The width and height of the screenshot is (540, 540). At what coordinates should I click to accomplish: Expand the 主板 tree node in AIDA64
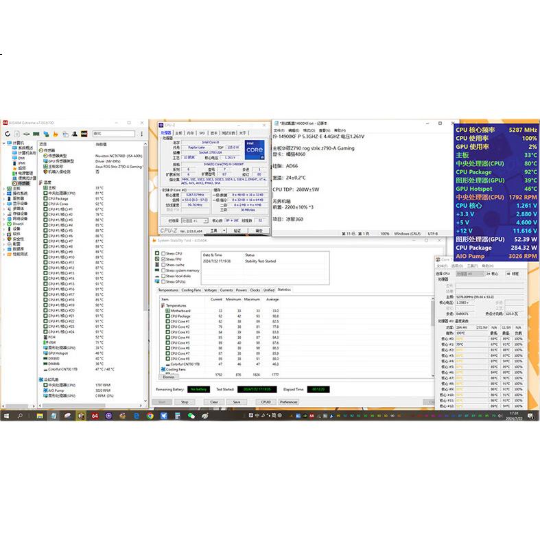pyautogui.click(x=4, y=189)
